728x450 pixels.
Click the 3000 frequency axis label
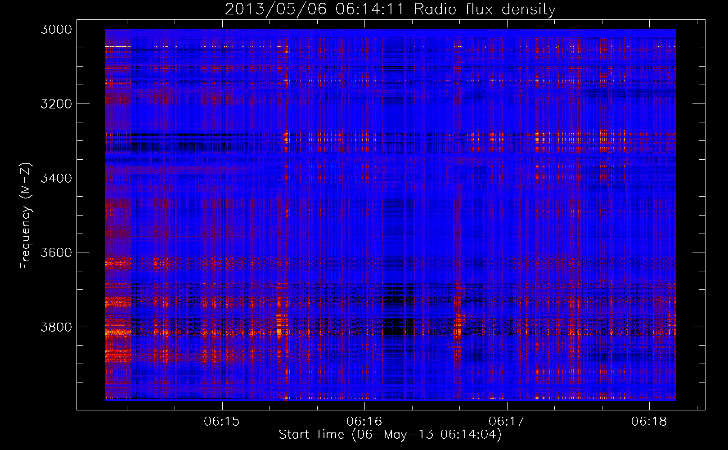56,29
